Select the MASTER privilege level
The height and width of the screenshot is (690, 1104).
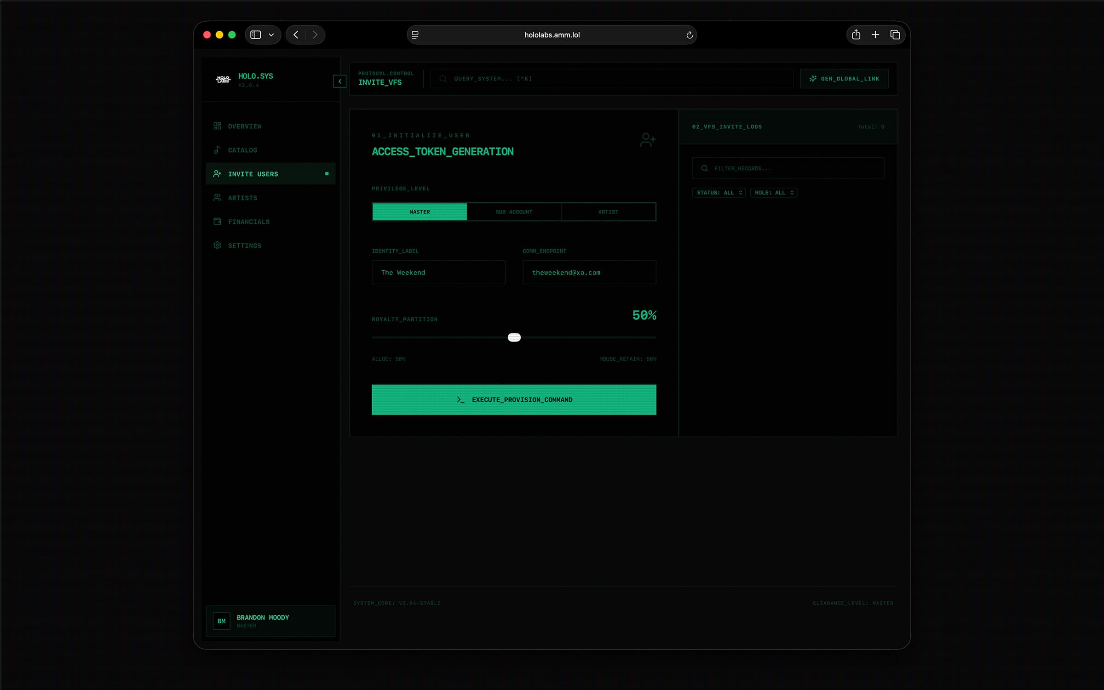pos(419,212)
